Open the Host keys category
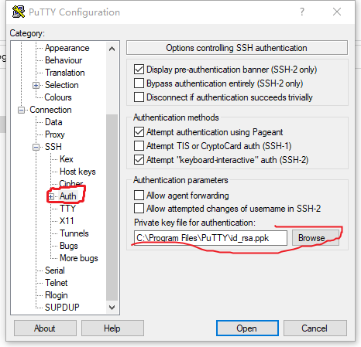 (77, 172)
